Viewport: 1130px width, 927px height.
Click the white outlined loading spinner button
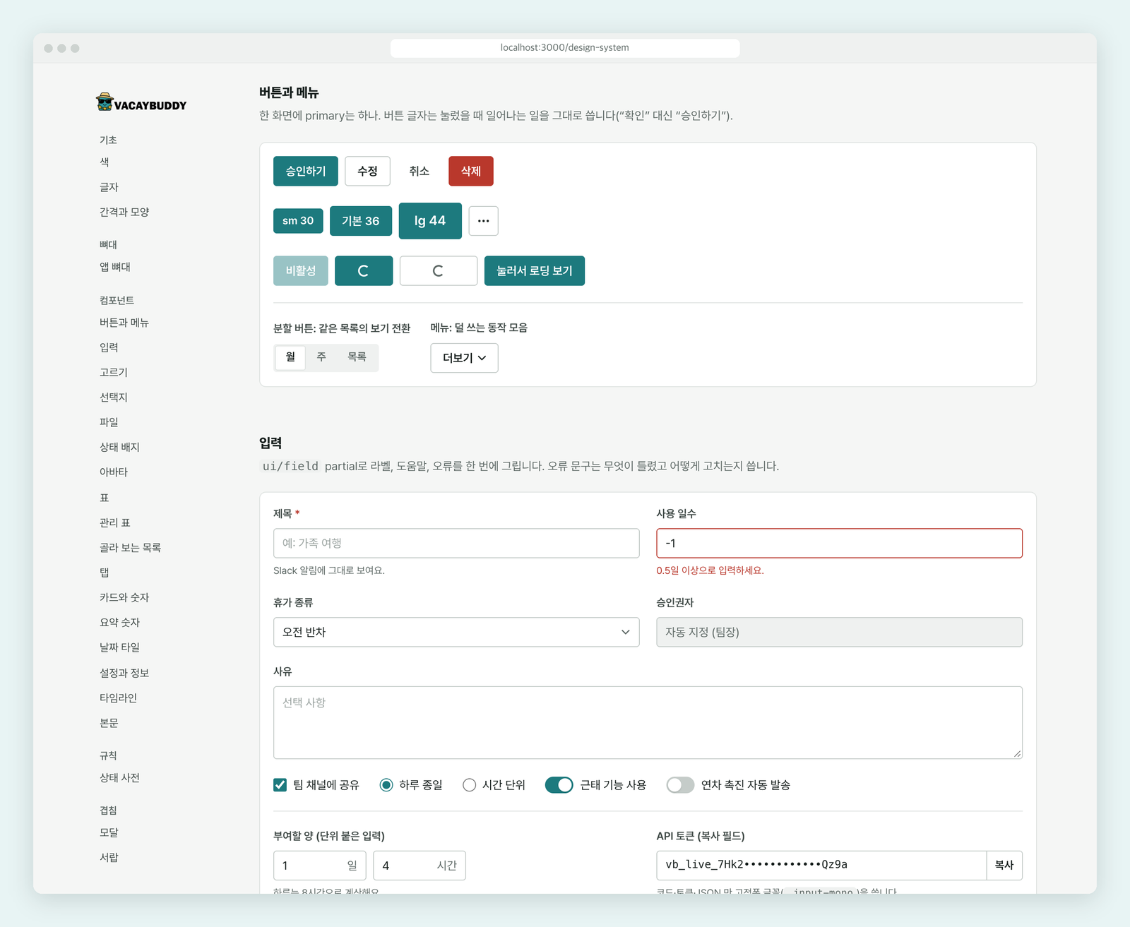(x=439, y=270)
